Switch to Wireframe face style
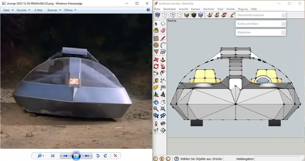 tap(172, 15)
